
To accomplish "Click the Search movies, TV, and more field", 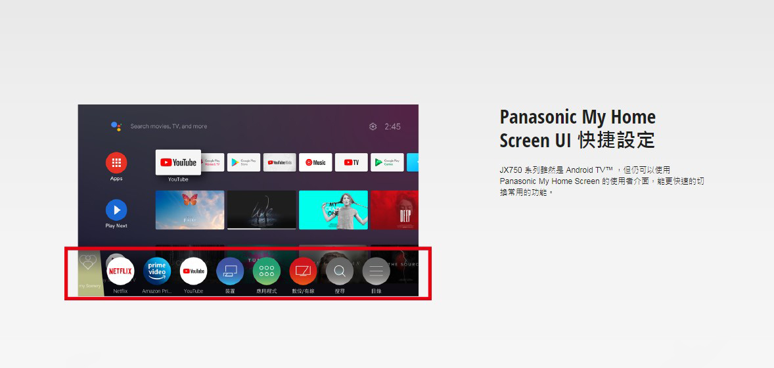I will point(169,126).
